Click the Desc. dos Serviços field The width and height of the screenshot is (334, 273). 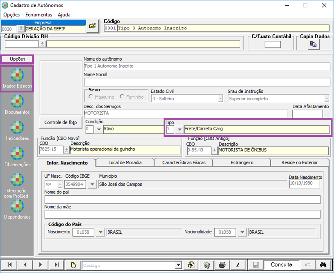186,114
